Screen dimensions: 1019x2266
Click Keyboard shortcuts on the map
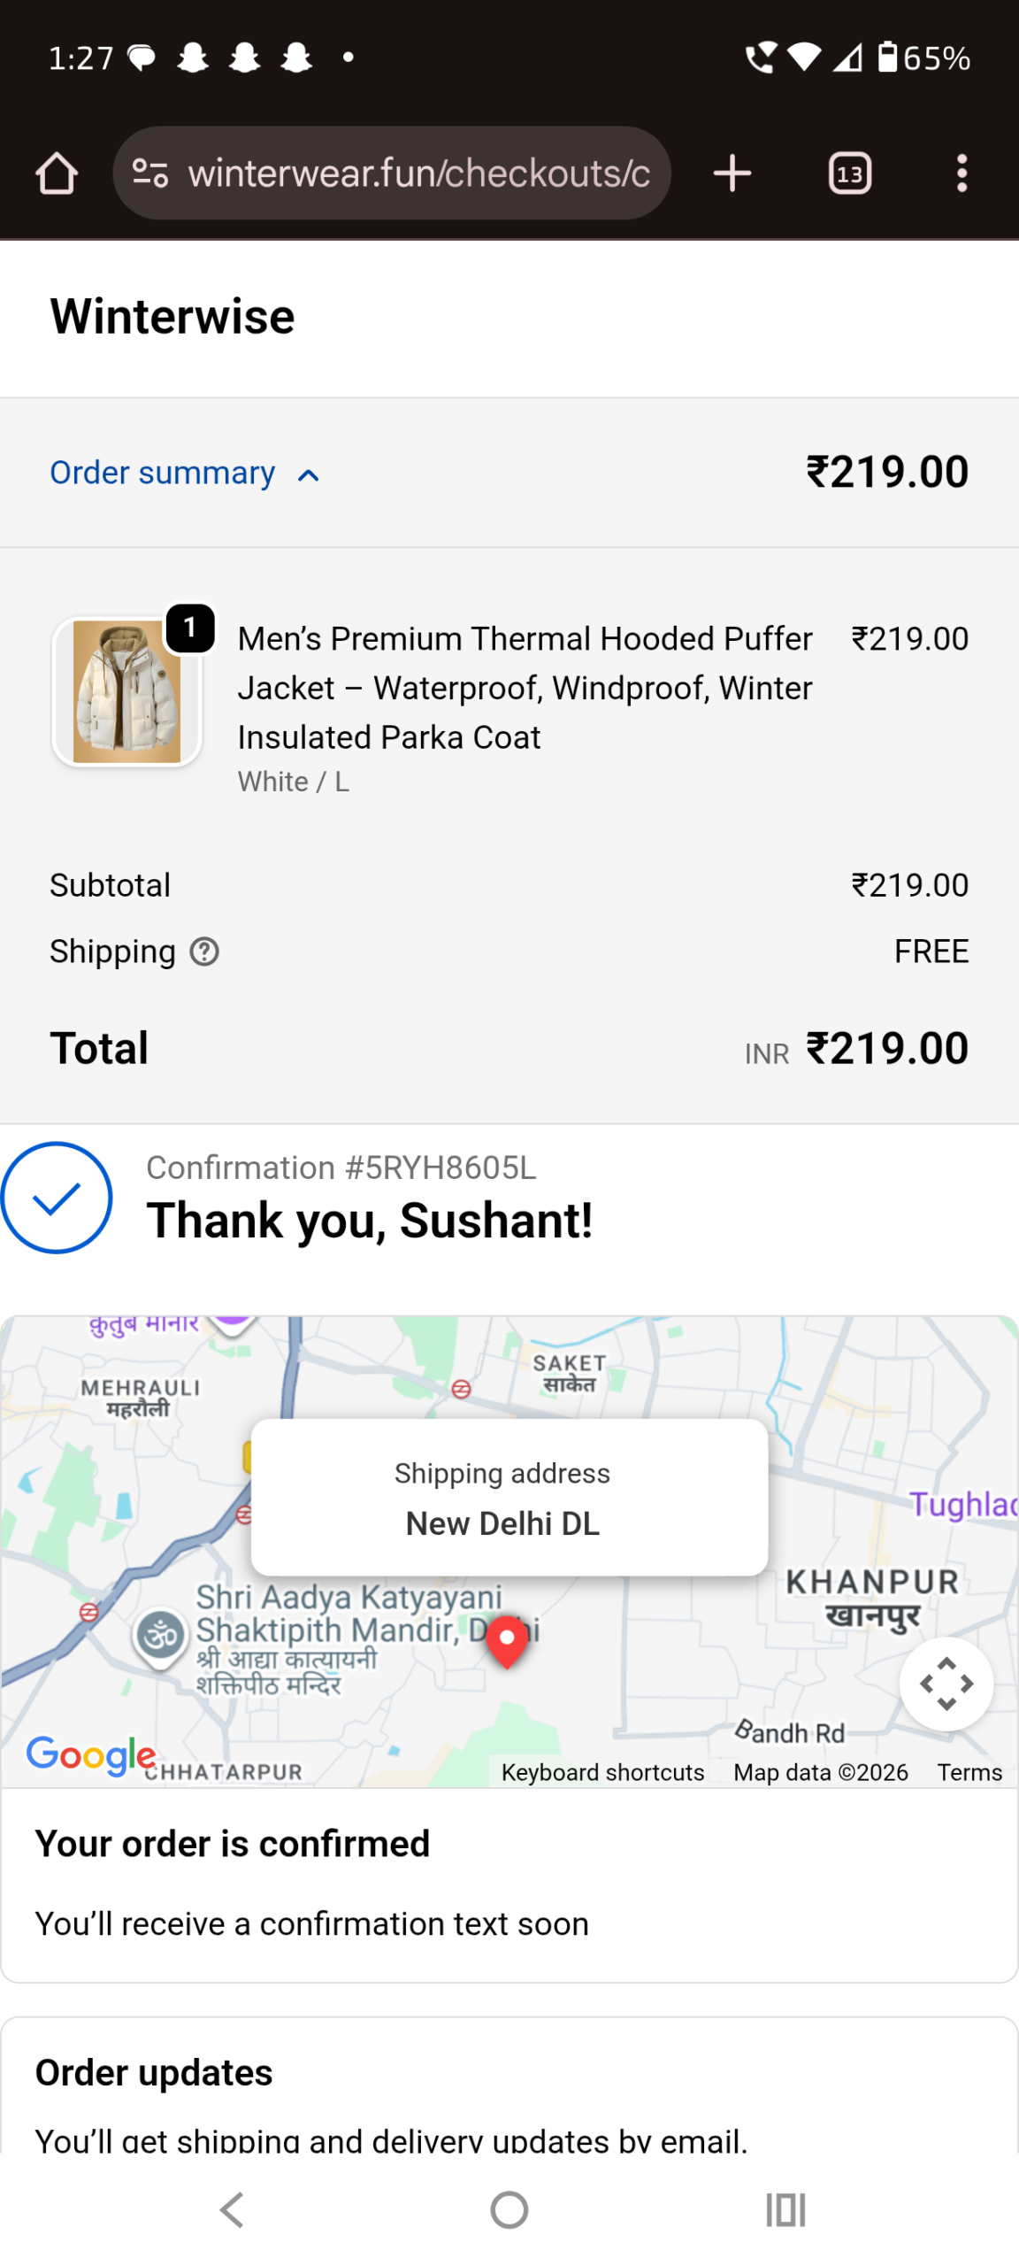pyautogui.click(x=602, y=1772)
